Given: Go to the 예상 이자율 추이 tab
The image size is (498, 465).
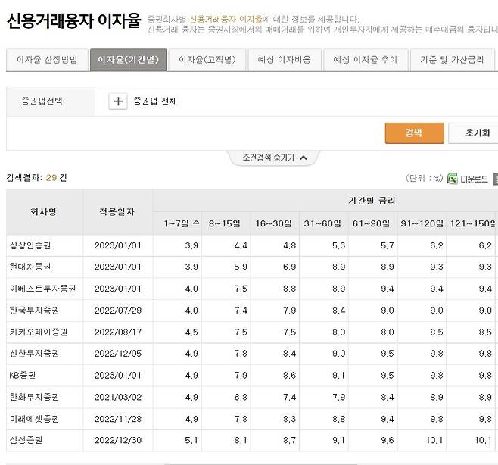Looking at the screenshot, I should pyautogui.click(x=366, y=60).
